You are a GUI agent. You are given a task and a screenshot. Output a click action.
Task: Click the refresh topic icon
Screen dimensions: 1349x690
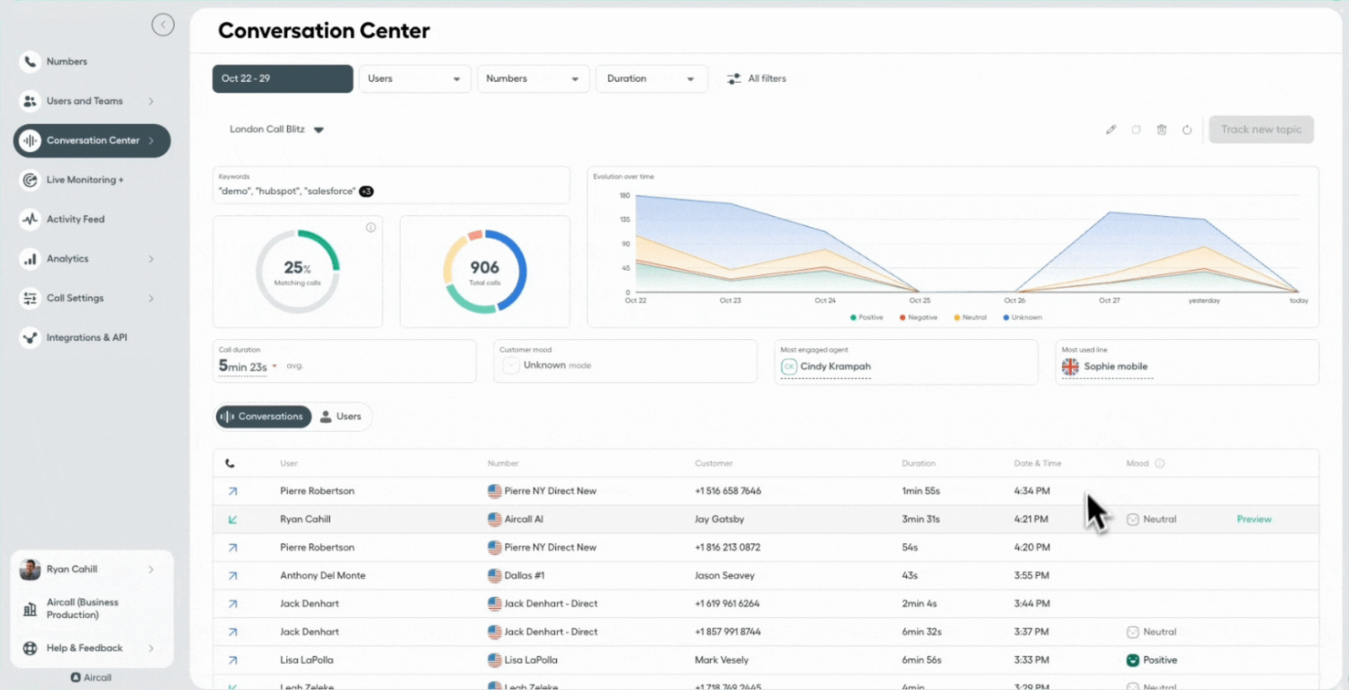[x=1187, y=129]
